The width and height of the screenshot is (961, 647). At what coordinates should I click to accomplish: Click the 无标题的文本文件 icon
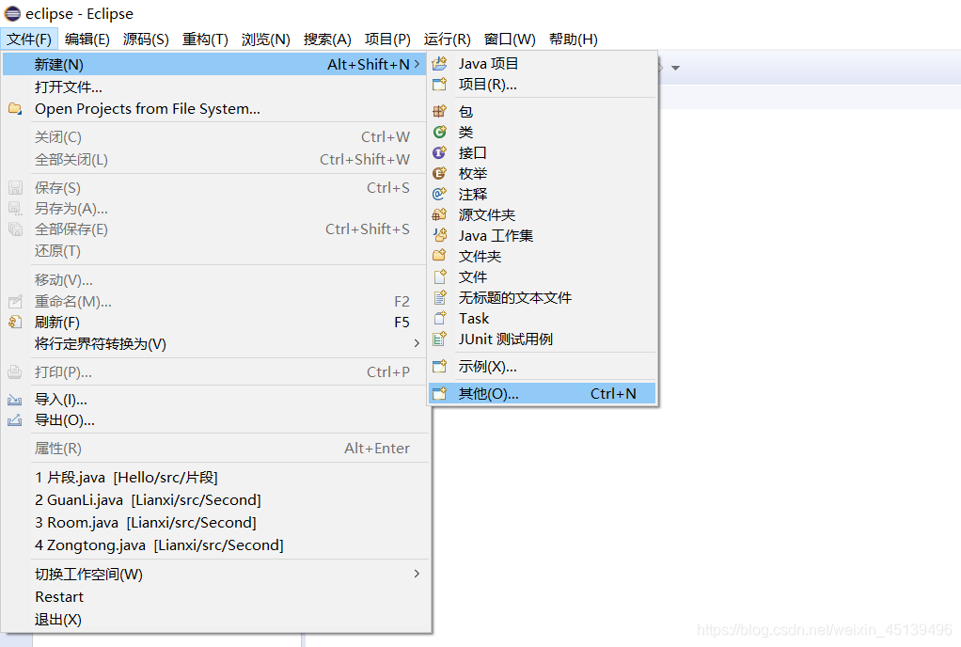[x=439, y=298]
